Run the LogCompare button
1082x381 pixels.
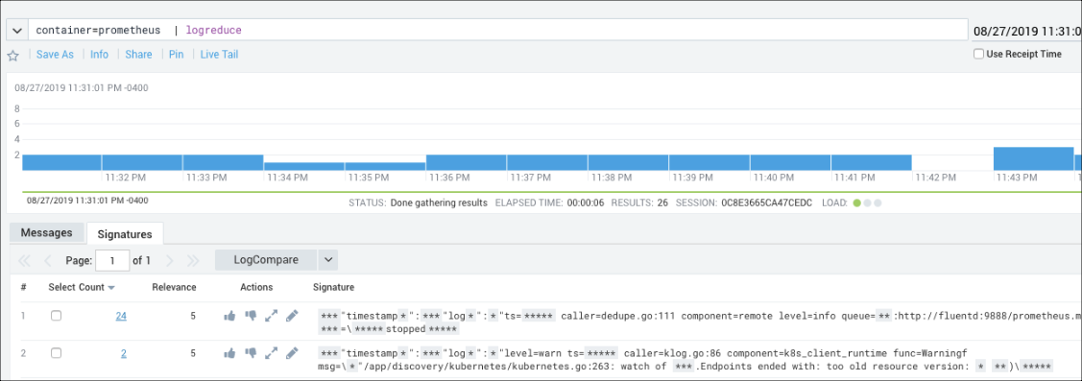click(266, 260)
